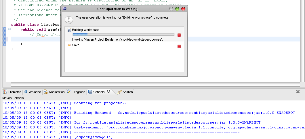The width and height of the screenshot is (305, 139).
Task: Switch to the Javadoc tab
Action: [33, 92]
